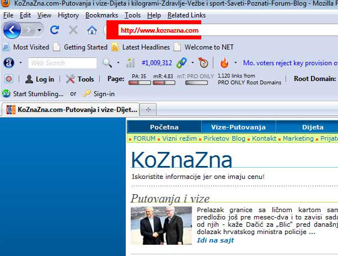This screenshot has width=338, height=256.
Task: Expand the chain links dropdown arrow
Action: coord(193,63)
